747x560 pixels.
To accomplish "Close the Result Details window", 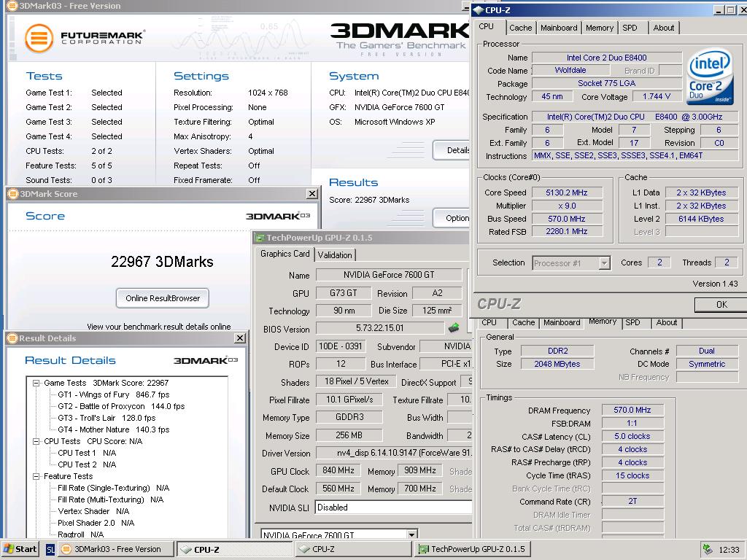I will 240,338.
